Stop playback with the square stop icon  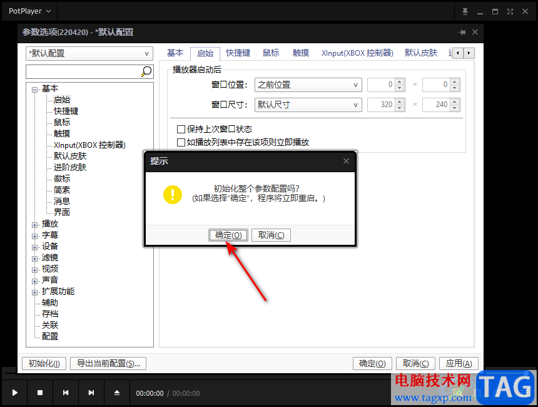click(40, 393)
